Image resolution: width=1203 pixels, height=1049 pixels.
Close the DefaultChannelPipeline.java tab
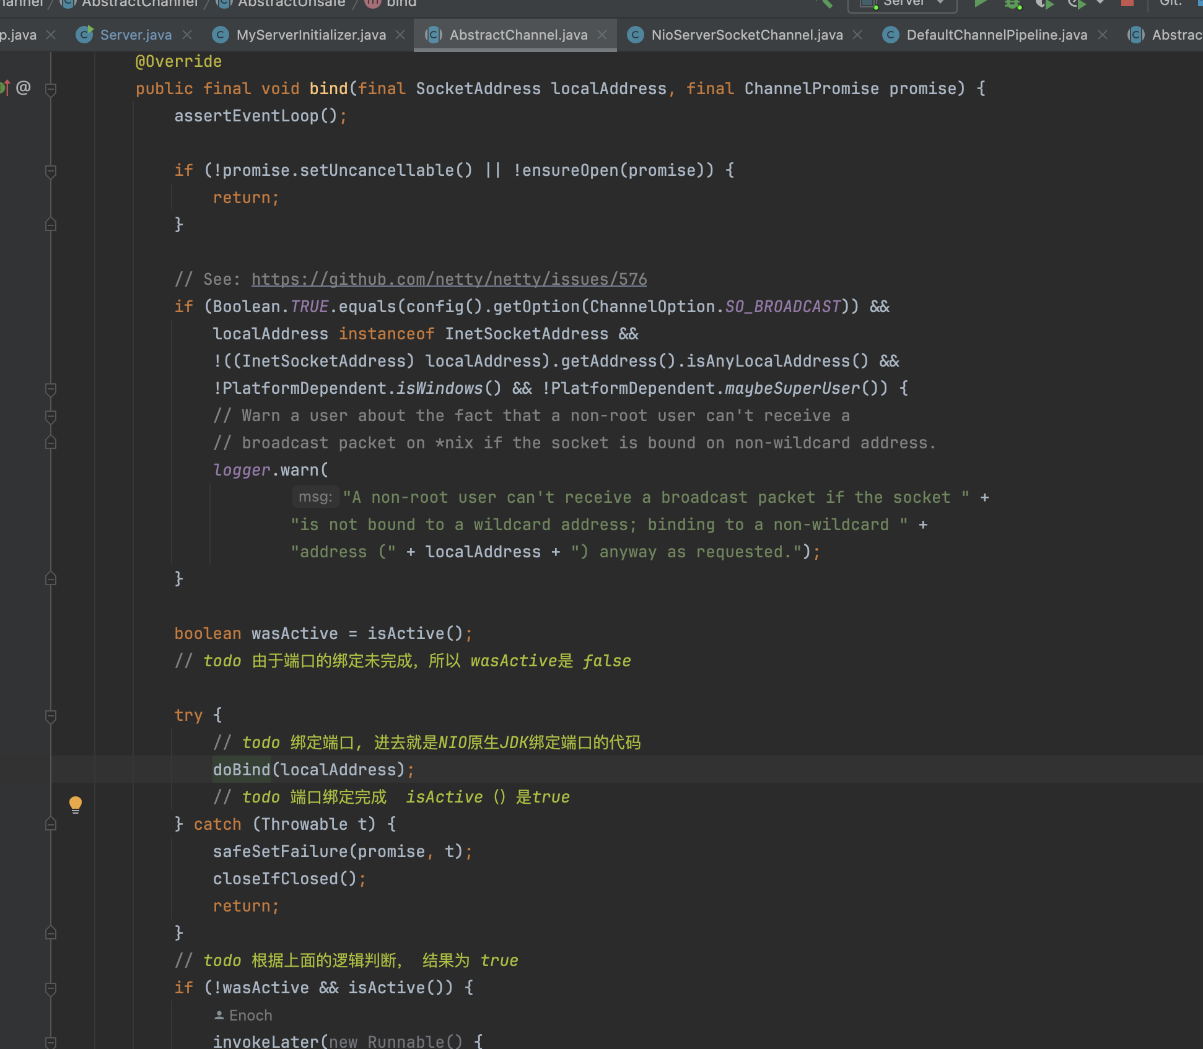(1103, 35)
